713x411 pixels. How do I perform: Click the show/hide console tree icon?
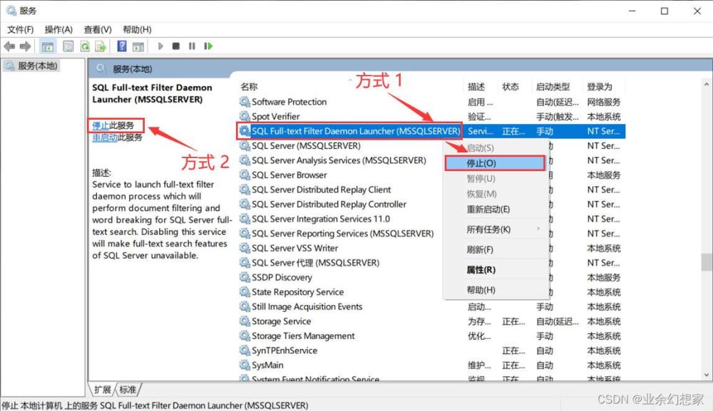point(47,46)
